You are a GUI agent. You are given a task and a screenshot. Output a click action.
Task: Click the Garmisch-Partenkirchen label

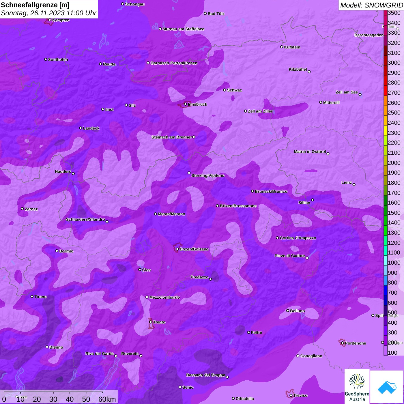coord(174,63)
